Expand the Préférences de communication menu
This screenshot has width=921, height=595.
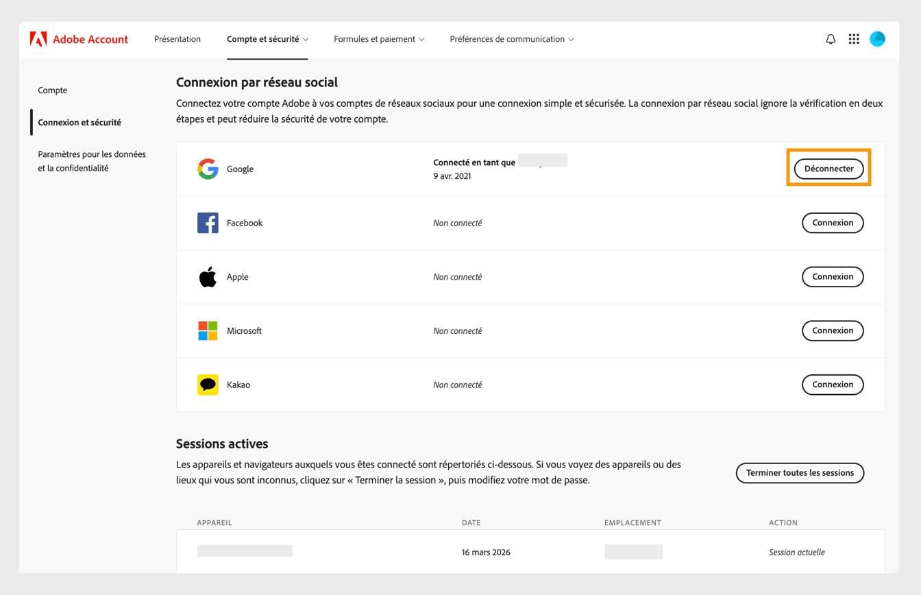pyautogui.click(x=511, y=39)
